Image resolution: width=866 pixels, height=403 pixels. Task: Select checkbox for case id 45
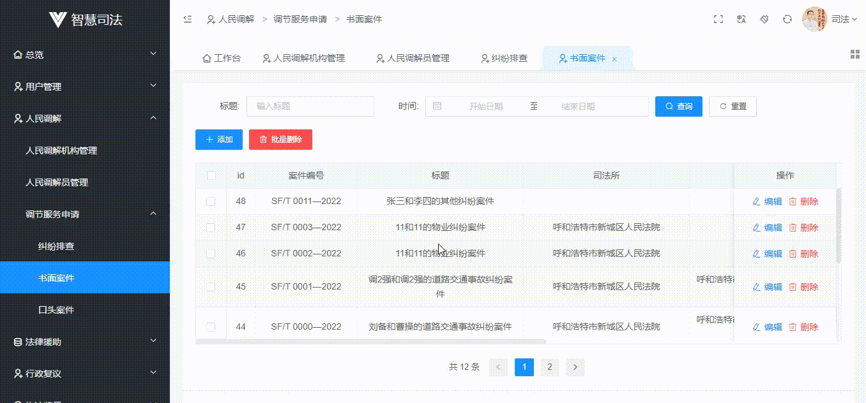[211, 287]
